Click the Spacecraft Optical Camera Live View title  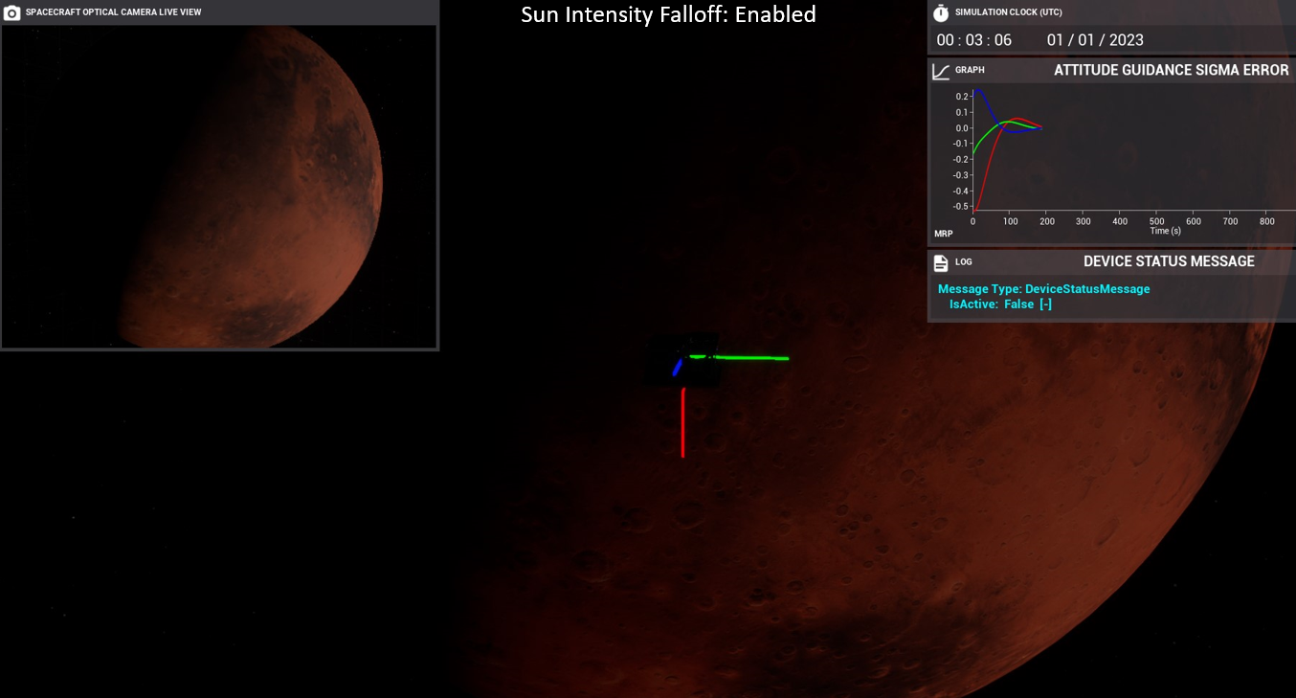tap(113, 12)
